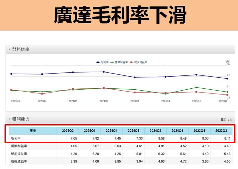Select green 營業利益率 chart point at 2025Q1
The width and height of the screenshot is (238, 169).
click(196, 87)
